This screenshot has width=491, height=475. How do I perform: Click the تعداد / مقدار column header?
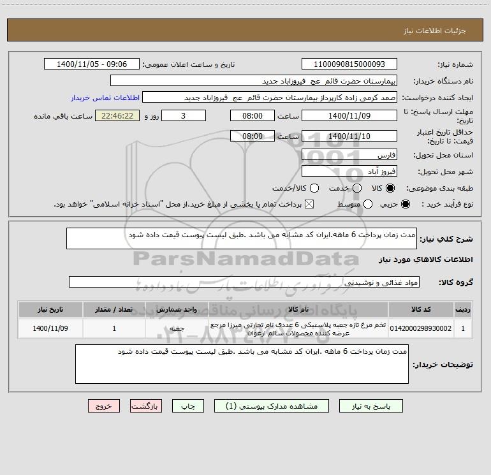114,309
